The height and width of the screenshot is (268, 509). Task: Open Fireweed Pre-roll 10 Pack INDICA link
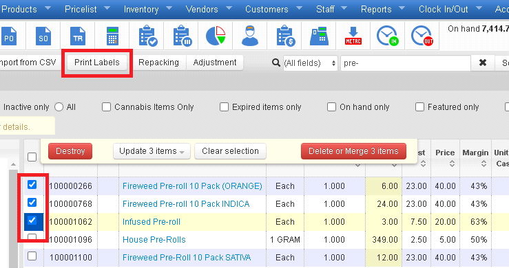(186, 204)
